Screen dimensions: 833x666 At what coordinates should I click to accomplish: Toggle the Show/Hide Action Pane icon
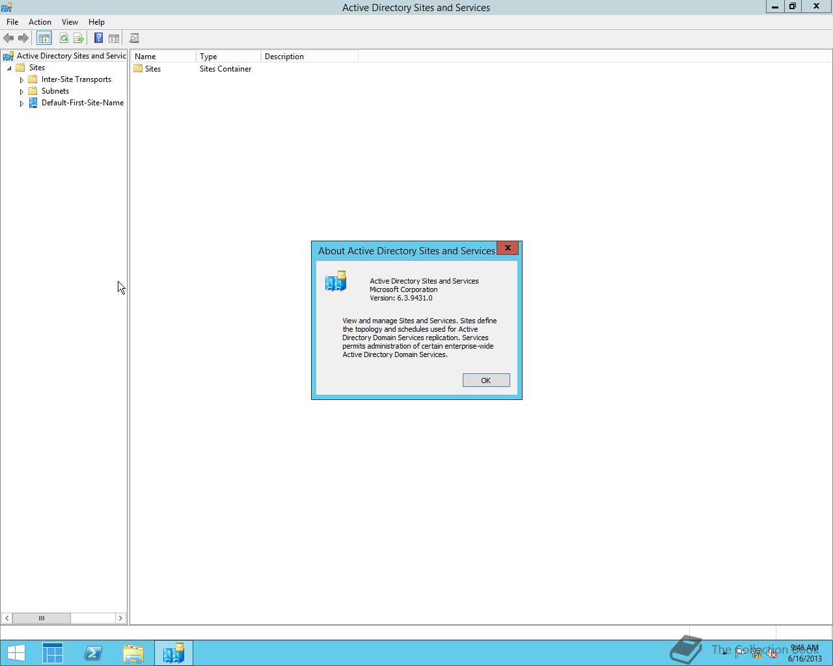point(114,38)
